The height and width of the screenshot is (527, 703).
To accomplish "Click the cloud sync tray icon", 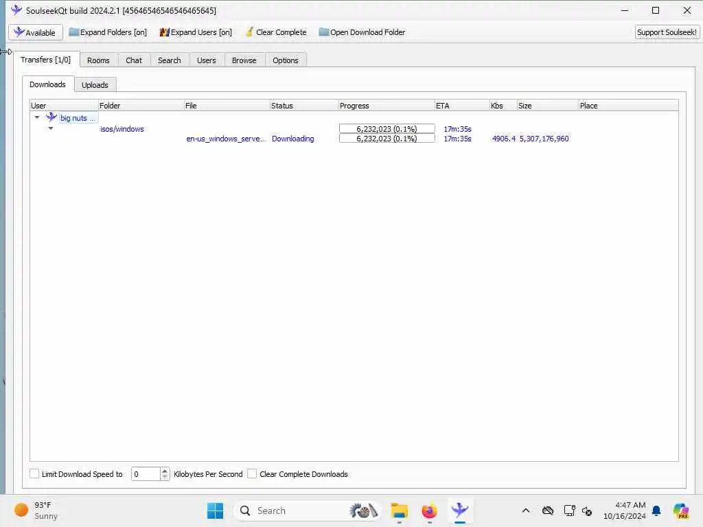I will point(548,511).
